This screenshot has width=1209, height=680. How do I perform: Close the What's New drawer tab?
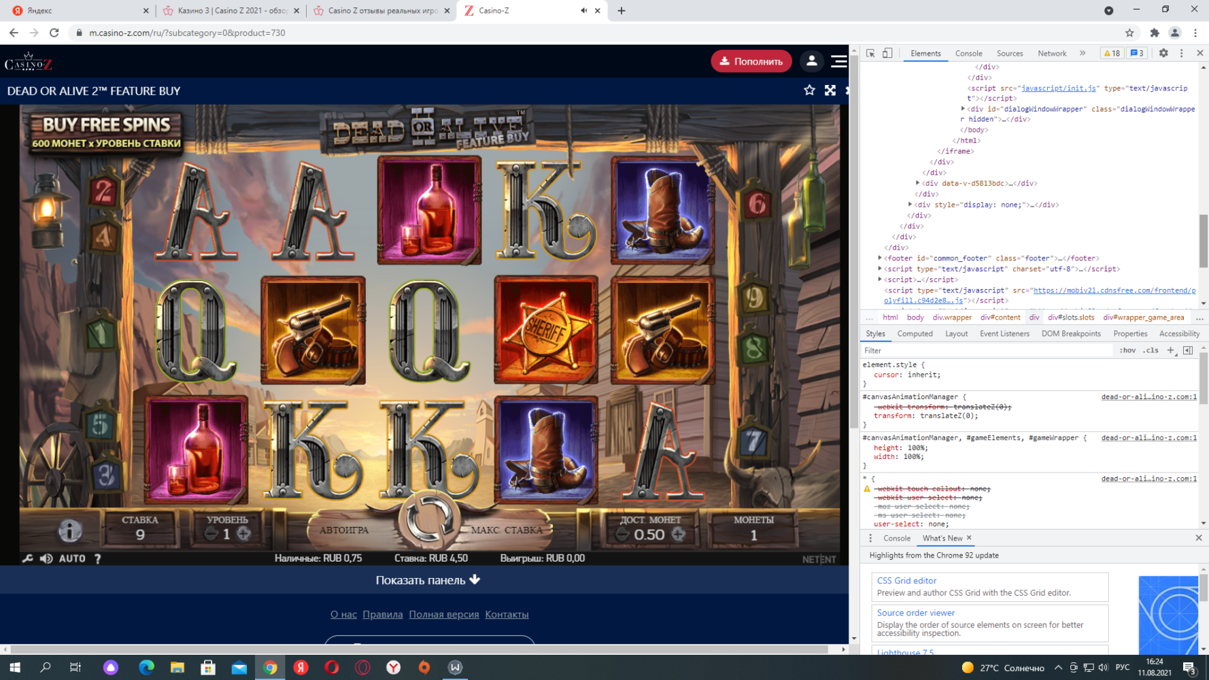coord(969,538)
